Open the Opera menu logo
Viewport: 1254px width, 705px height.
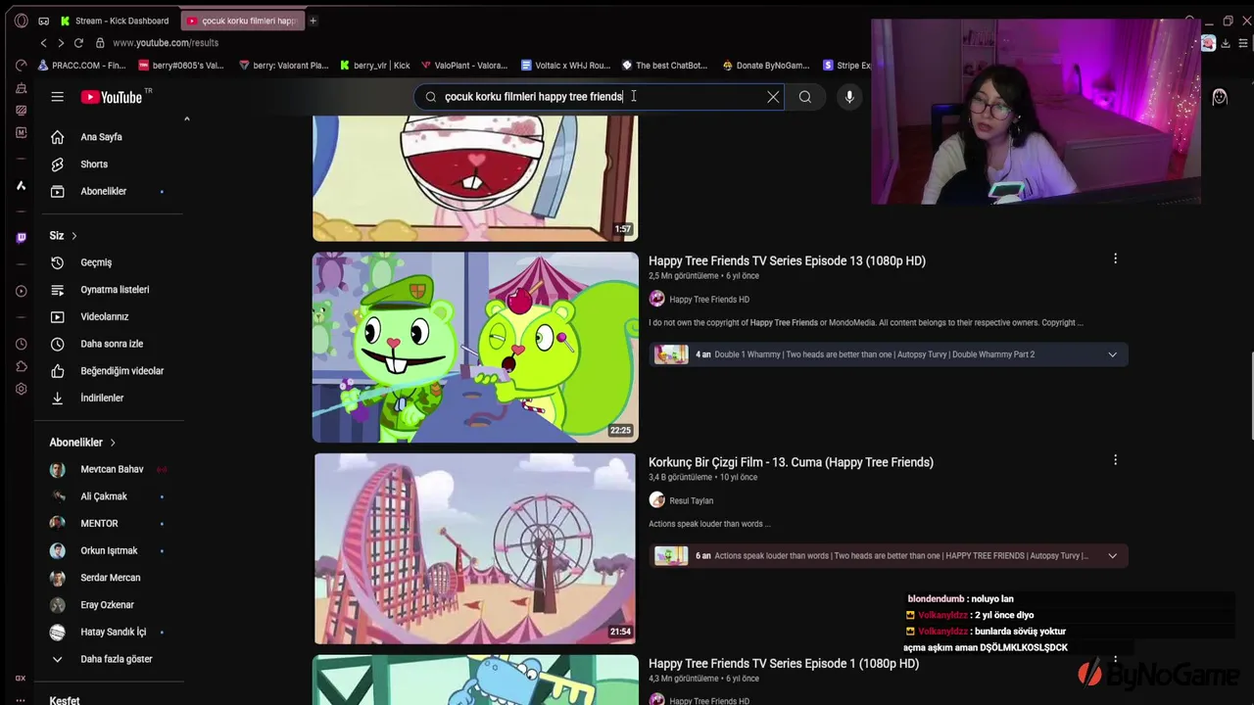[22, 21]
